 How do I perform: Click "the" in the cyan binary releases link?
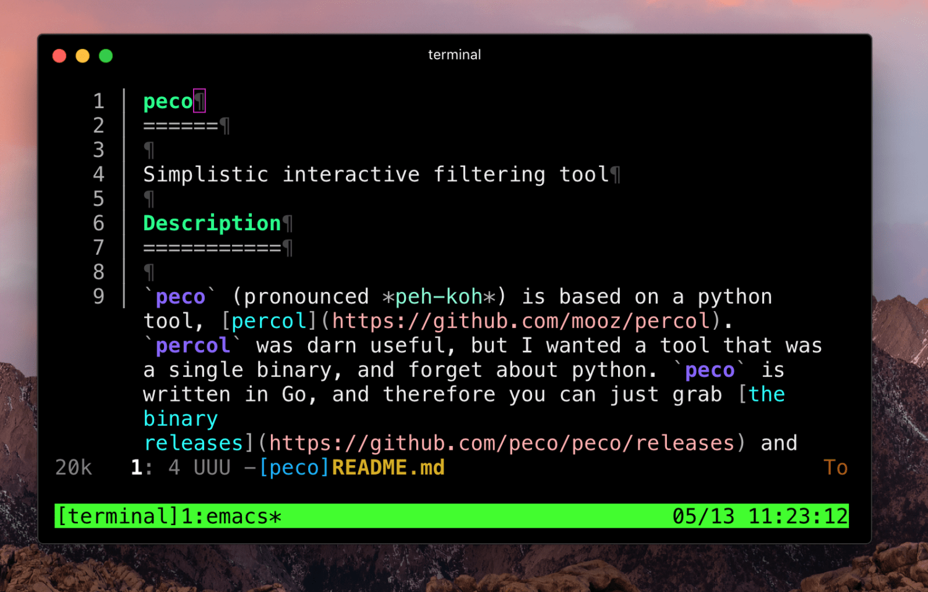pos(767,395)
